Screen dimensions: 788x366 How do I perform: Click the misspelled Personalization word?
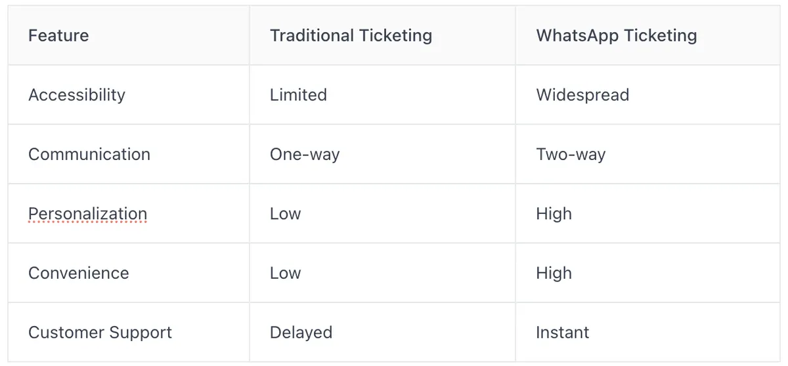[x=87, y=214]
